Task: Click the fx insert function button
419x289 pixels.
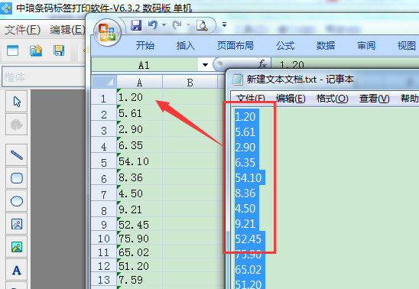Action: [262, 64]
